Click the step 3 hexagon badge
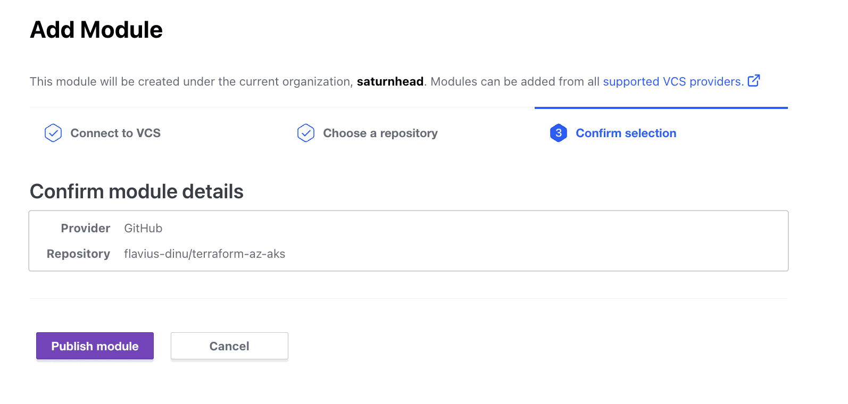Viewport: 848px width, 404px height. [559, 133]
